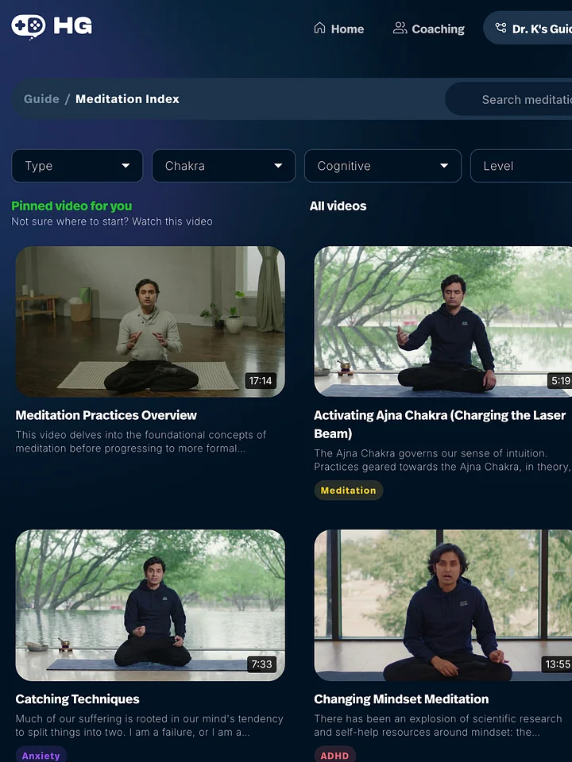Click the Home house icon
This screenshot has height=762, width=572.
pyautogui.click(x=319, y=29)
